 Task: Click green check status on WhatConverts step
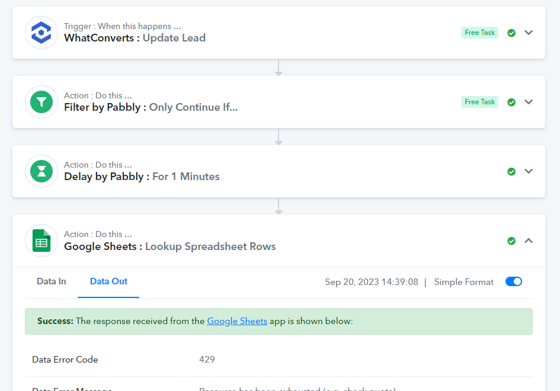[x=511, y=33]
